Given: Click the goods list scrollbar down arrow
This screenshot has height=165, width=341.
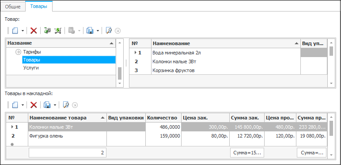Looking at the screenshot, I should pyautogui.click(x=331, y=83).
